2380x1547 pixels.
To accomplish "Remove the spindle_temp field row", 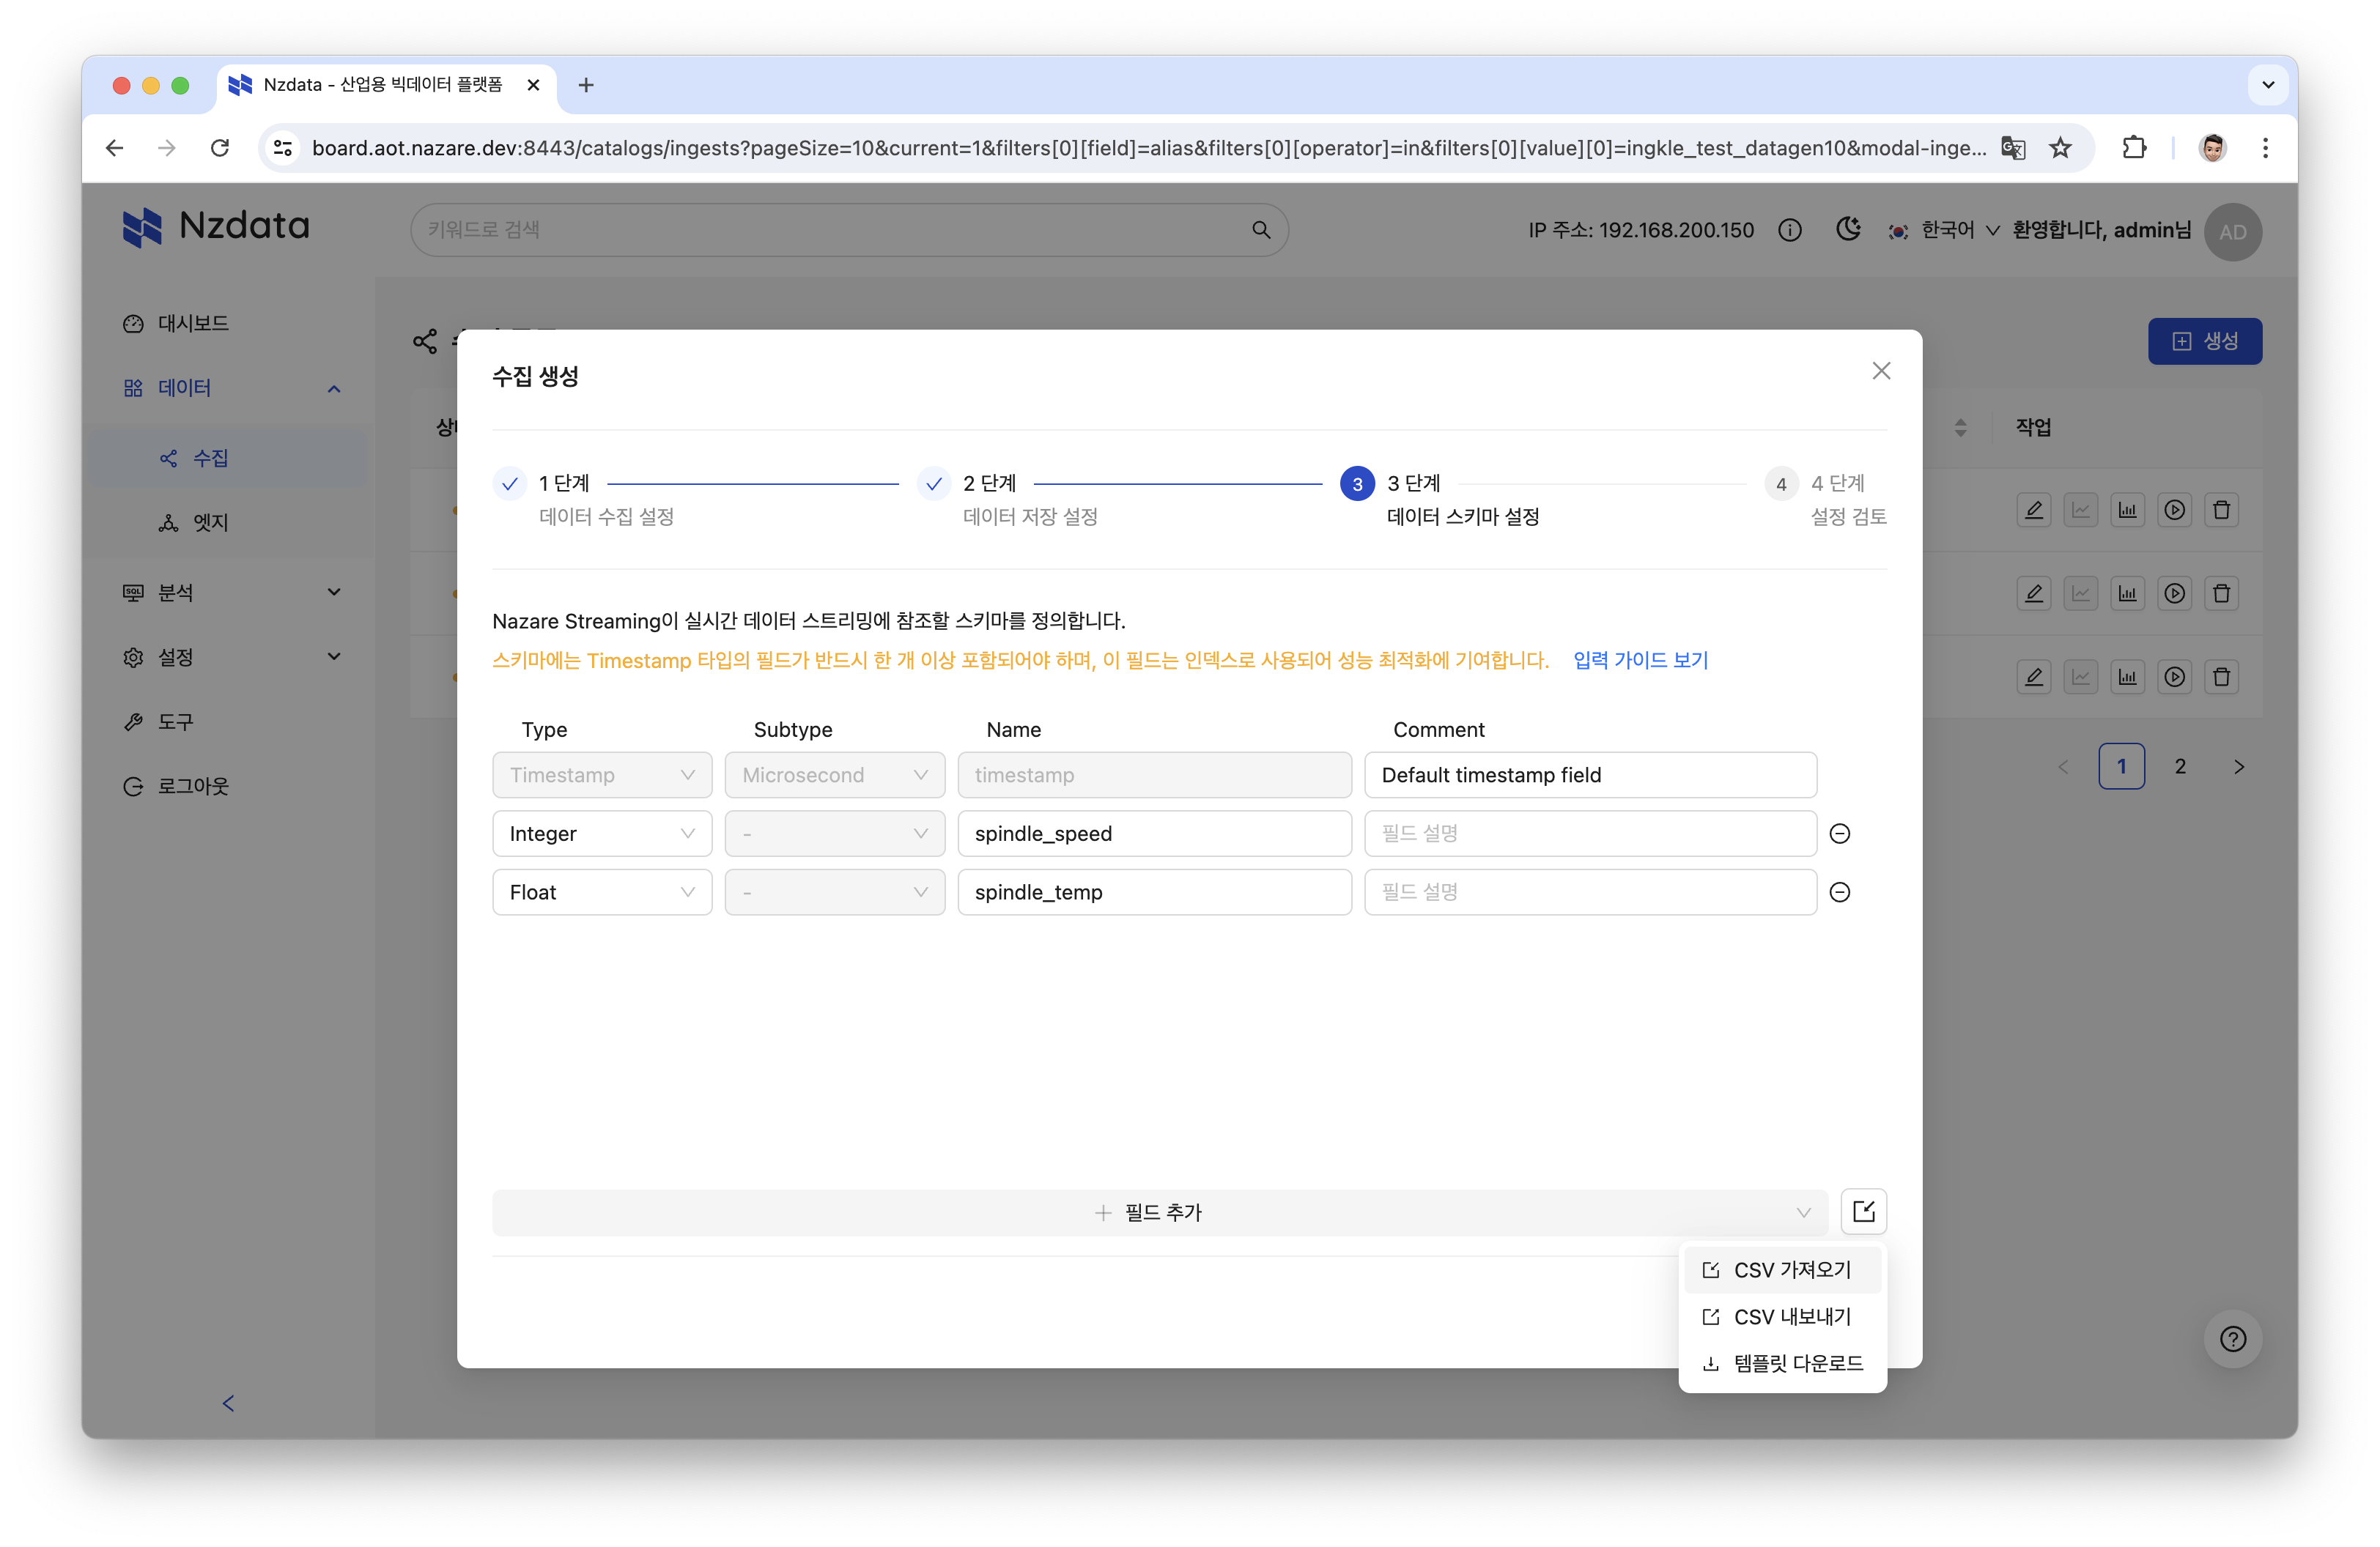I will point(1839,891).
